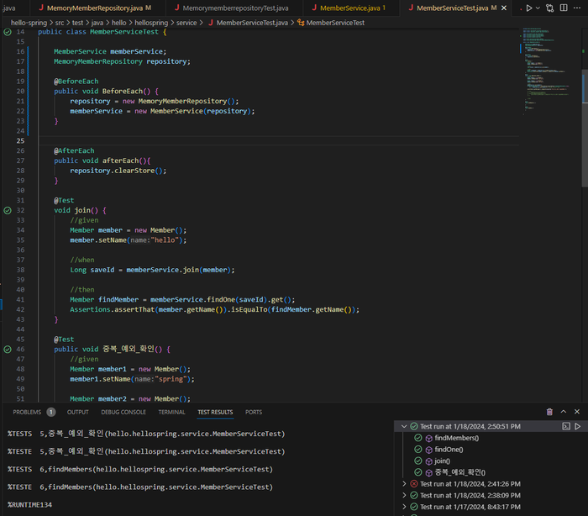This screenshot has height=516, width=588.
Task: Open the DEBUG CONSOLE panel tab
Action: 123,412
